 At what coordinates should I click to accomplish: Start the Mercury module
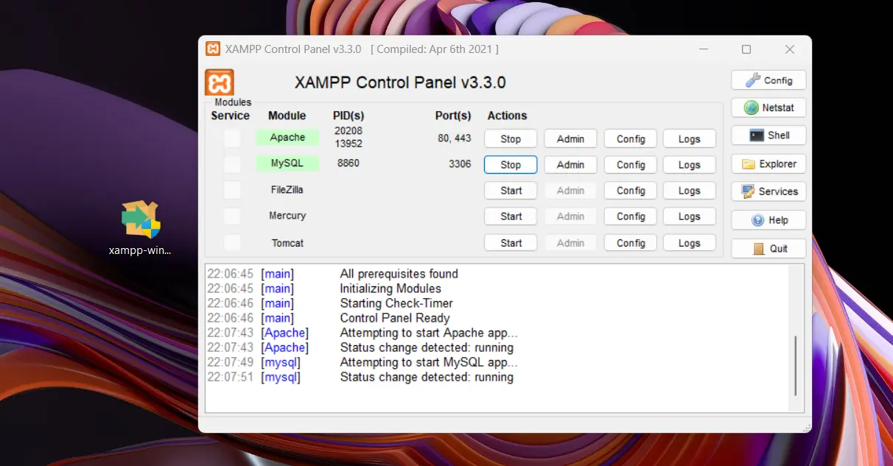511,216
